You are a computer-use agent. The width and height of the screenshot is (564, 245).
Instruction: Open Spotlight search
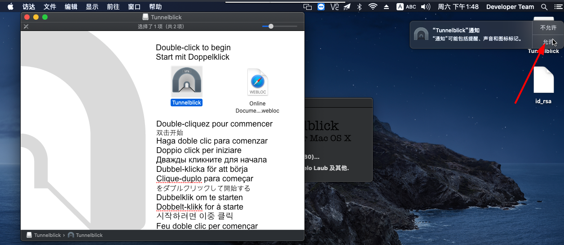(544, 7)
